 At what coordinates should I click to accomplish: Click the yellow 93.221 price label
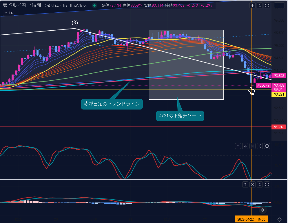click(278, 94)
